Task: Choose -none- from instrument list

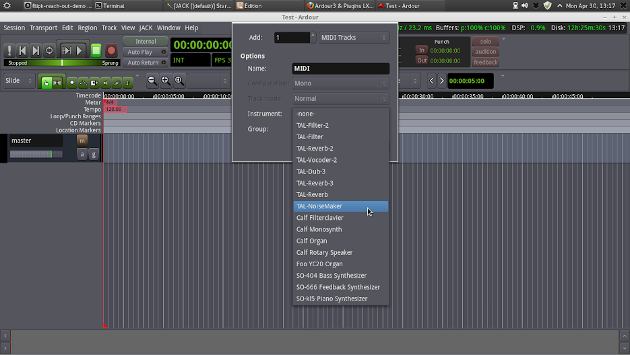Action: click(341, 114)
